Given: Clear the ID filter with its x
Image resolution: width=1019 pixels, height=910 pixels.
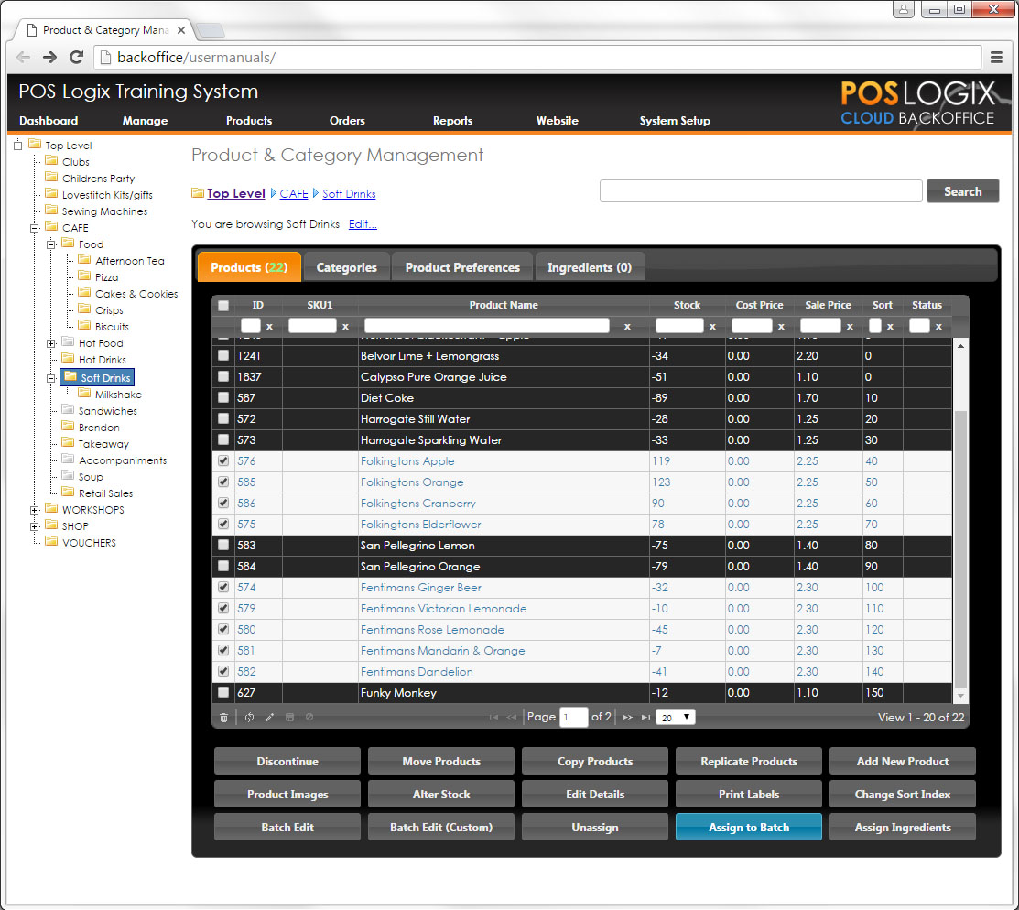Looking at the screenshot, I should [x=269, y=326].
